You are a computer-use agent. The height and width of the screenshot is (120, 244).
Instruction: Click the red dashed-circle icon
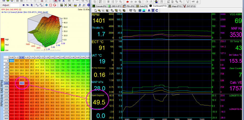51,5
